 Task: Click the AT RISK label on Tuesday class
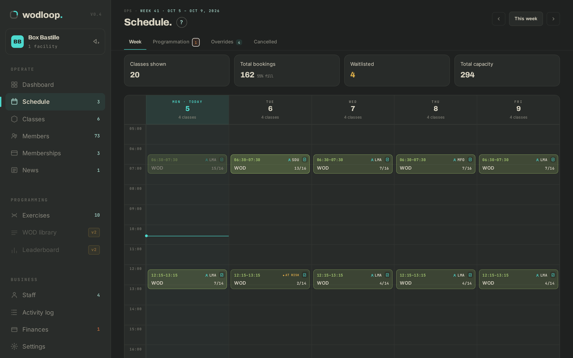(x=291, y=275)
